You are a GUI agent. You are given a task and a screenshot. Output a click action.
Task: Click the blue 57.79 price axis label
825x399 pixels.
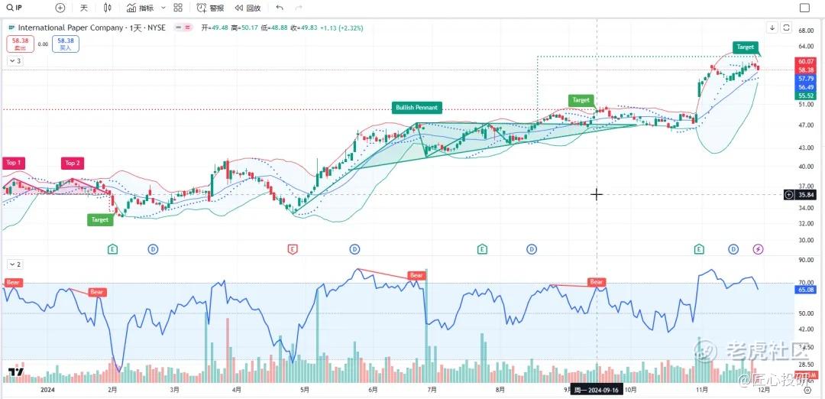click(806, 79)
